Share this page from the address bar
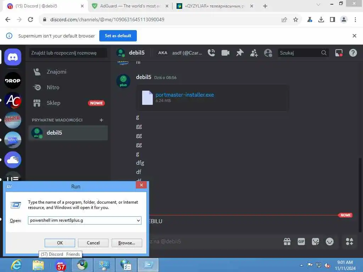This screenshot has height=272, width=363. [284, 19]
